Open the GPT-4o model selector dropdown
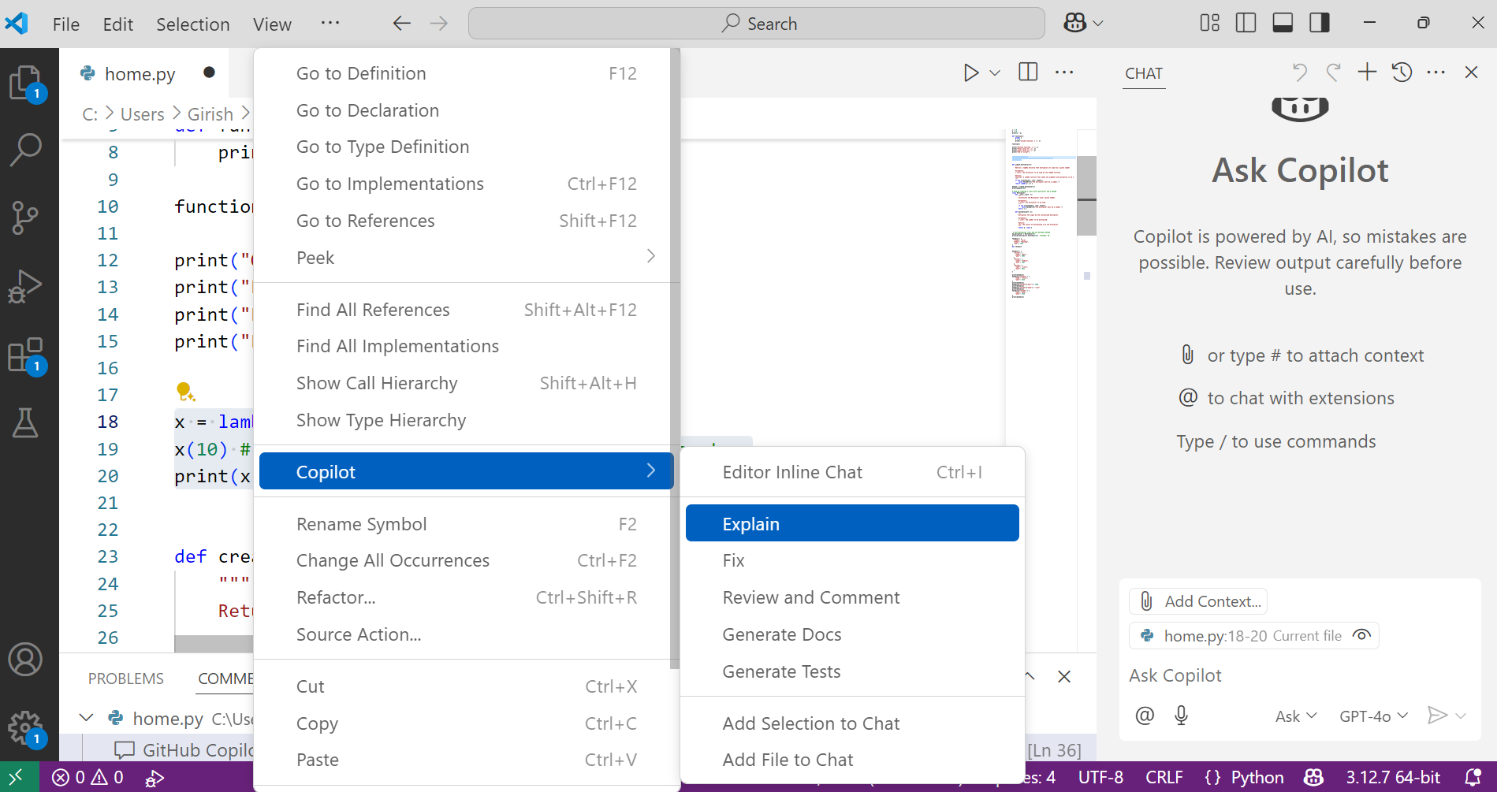The width and height of the screenshot is (1497, 792). (1372, 716)
